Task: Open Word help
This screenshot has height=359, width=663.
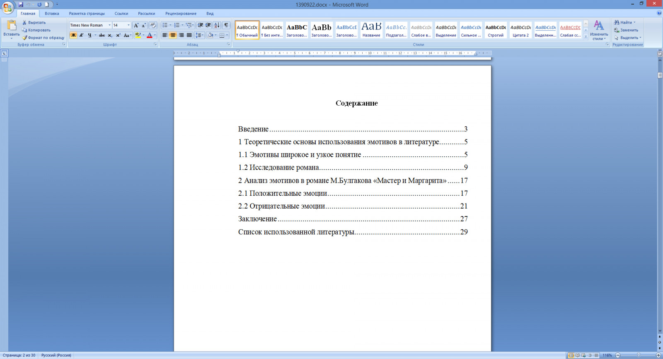Action: coord(659,13)
